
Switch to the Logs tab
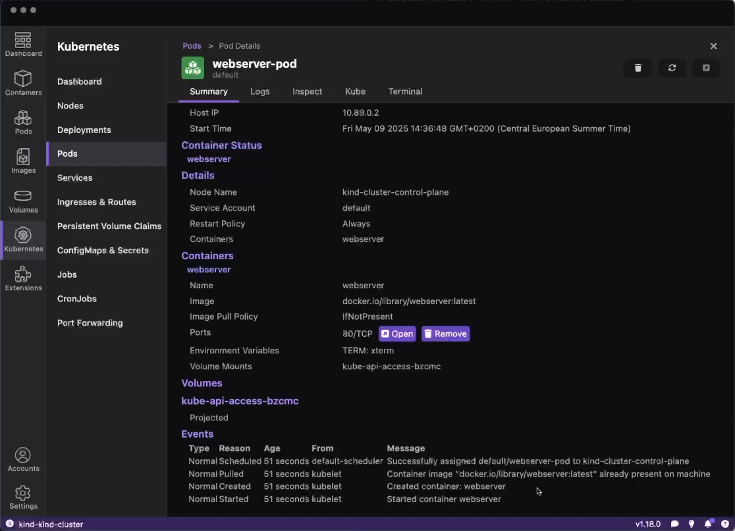(x=259, y=91)
